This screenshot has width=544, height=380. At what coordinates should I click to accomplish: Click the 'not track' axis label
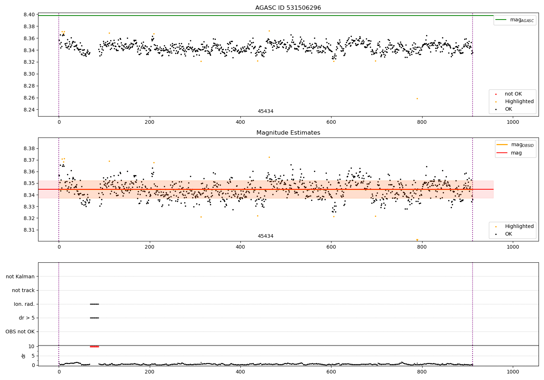coord(23,291)
